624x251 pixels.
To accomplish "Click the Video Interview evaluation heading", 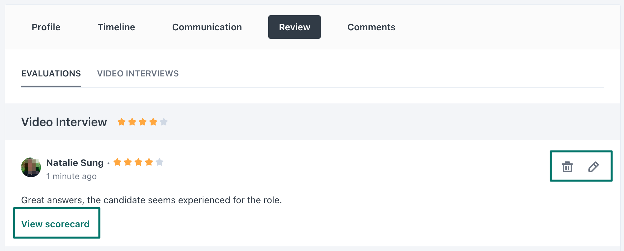I will point(64,122).
